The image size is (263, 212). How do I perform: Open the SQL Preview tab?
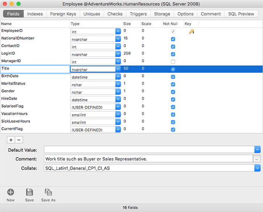241,14
